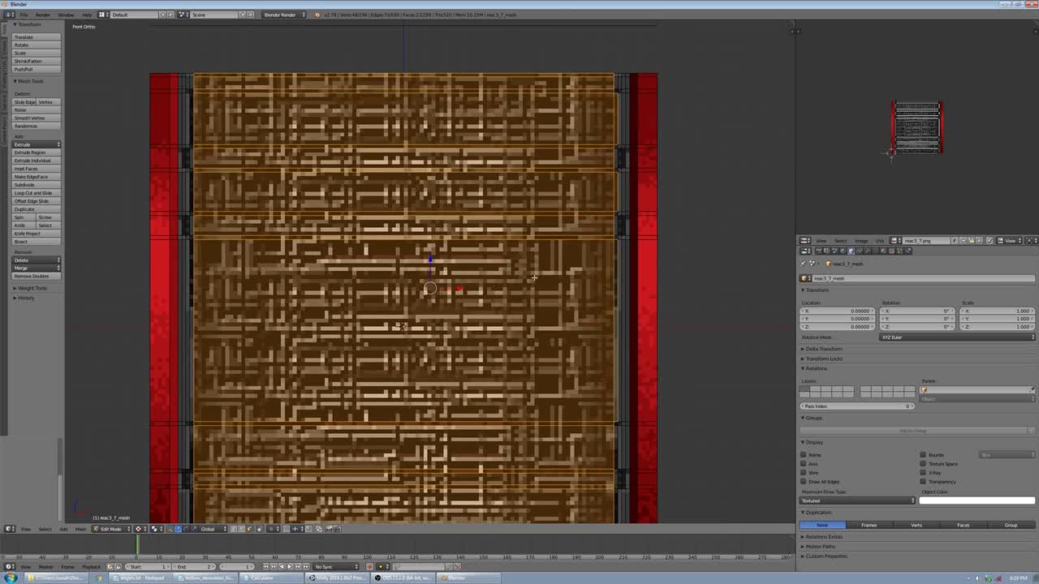1039x584 pixels.
Task: Check the Wire display option
Action: pyautogui.click(x=804, y=473)
